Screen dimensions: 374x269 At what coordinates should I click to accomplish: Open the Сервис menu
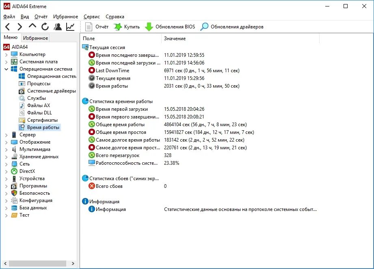(x=92, y=17)
